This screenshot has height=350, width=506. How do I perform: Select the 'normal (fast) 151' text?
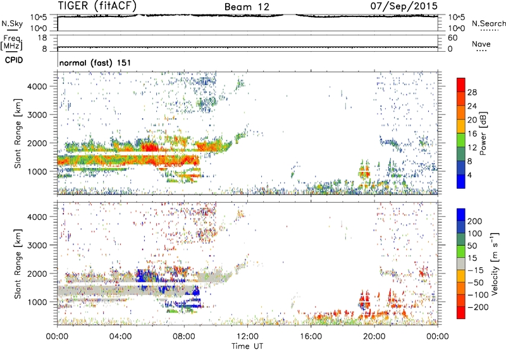[x=96, y=63]
